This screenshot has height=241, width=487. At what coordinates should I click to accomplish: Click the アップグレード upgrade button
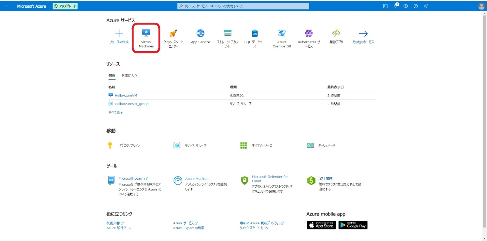[65, 6]
